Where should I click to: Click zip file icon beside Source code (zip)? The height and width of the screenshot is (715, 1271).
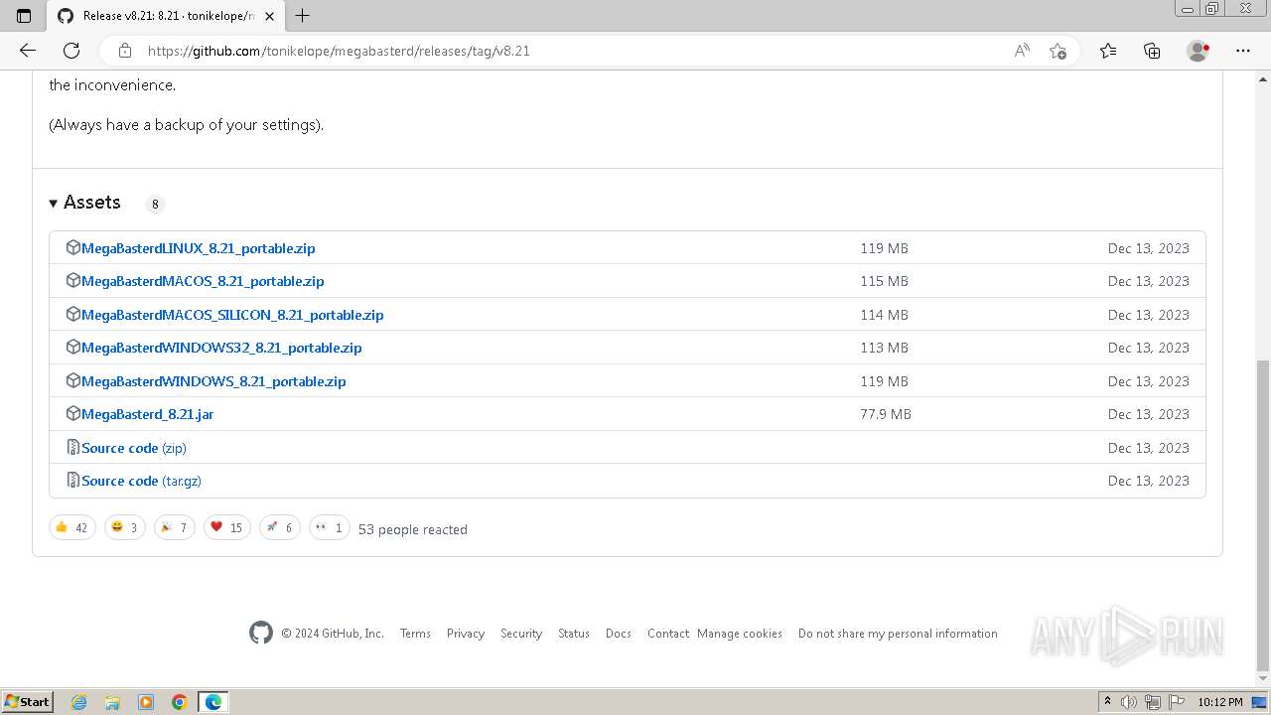click(x=72, y=447)
